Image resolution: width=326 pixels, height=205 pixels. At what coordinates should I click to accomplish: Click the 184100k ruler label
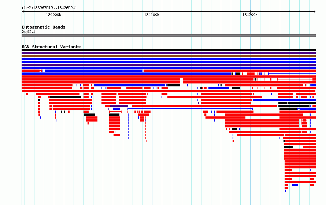(x=152, y=15)
